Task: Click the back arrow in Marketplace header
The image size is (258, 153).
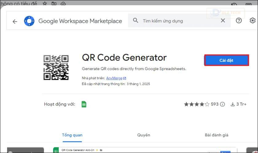Action: pyautogui.click(x=15, y=21)
